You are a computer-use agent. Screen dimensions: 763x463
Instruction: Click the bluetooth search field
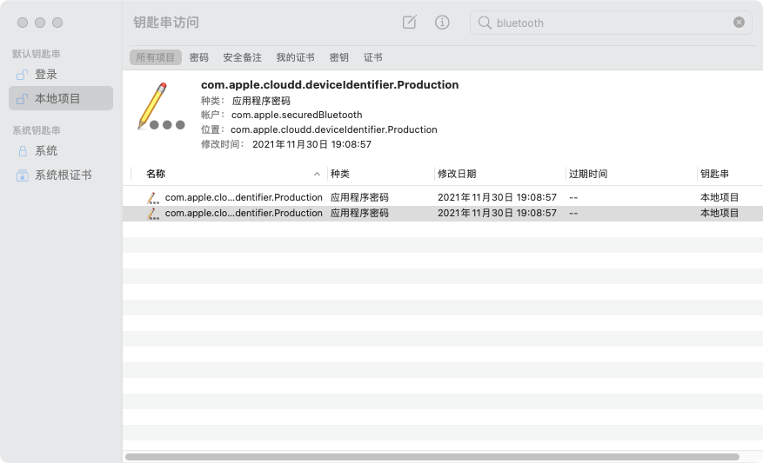pyautogui.click(x=611, y=23)
